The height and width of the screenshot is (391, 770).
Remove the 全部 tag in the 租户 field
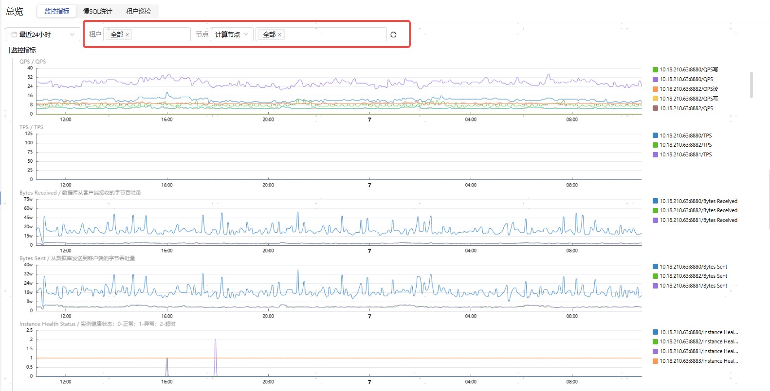click(x=127, y=35)
